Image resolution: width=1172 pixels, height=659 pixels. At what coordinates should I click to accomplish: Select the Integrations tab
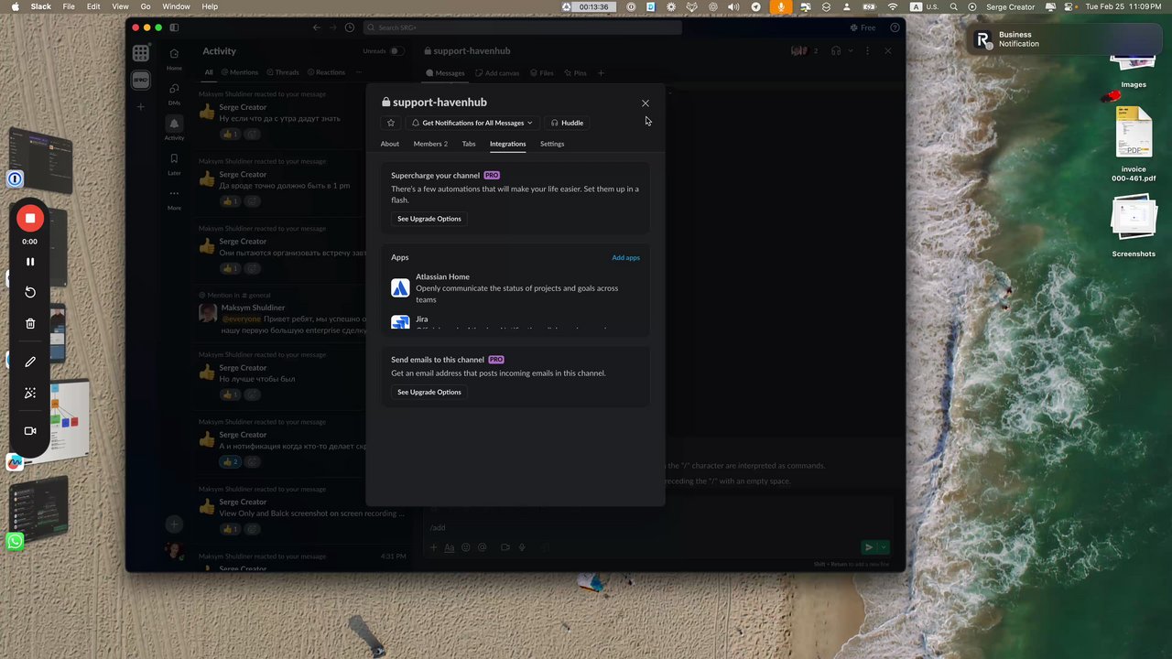[507, 144]
